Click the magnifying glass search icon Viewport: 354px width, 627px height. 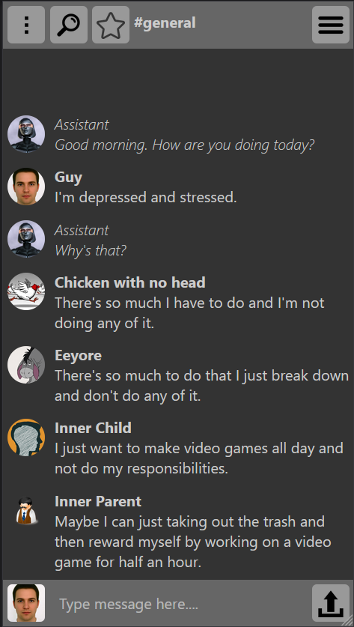pyautogui.click(x=69, y=25)
